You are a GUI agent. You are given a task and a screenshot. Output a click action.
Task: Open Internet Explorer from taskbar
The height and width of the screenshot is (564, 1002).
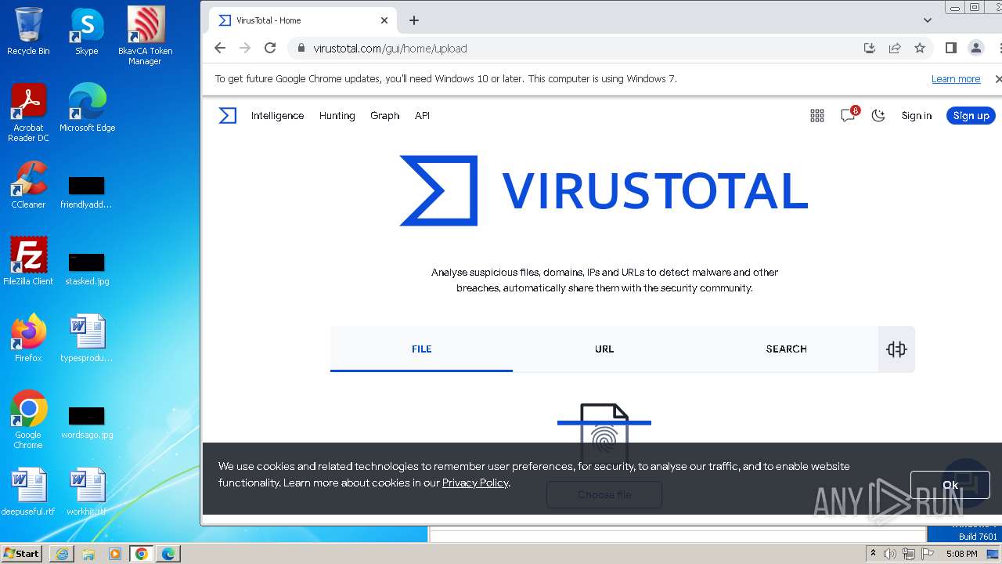tap(62, 554)
